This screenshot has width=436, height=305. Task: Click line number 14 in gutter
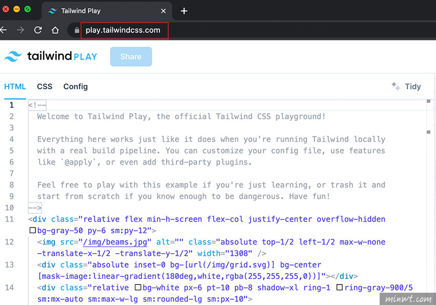9,288
